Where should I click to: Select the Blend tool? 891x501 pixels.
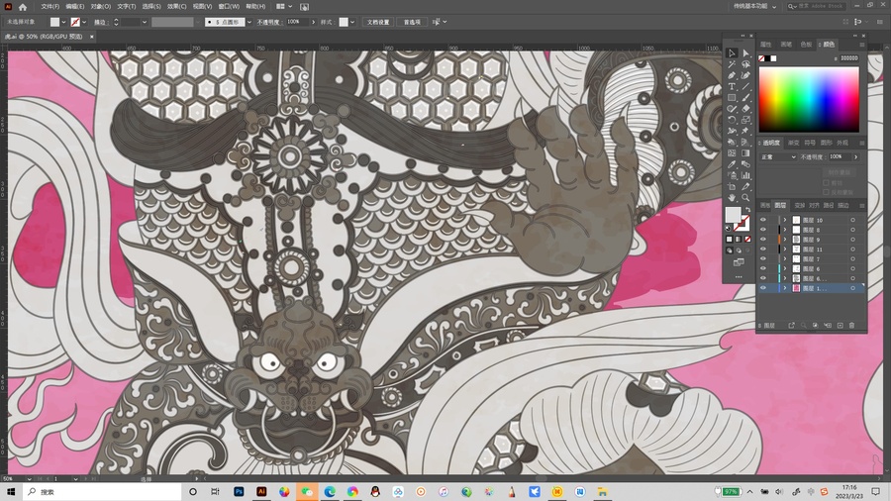click(745, 164)
